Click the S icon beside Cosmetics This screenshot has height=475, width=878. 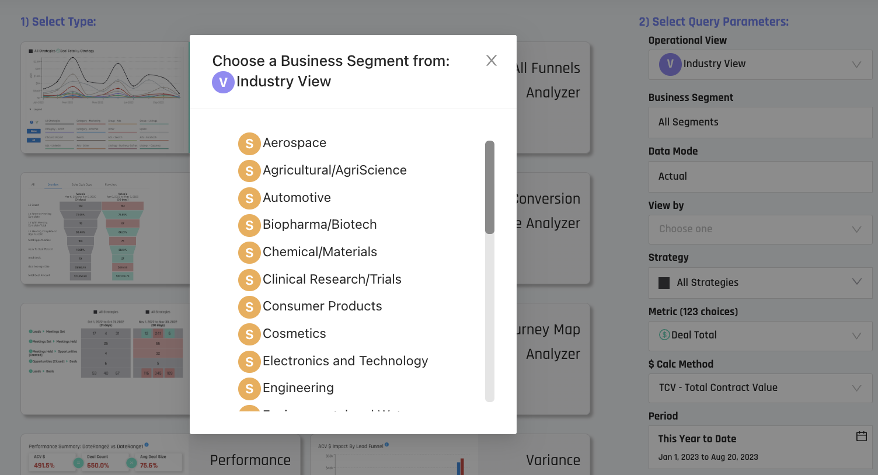point(249,334)
